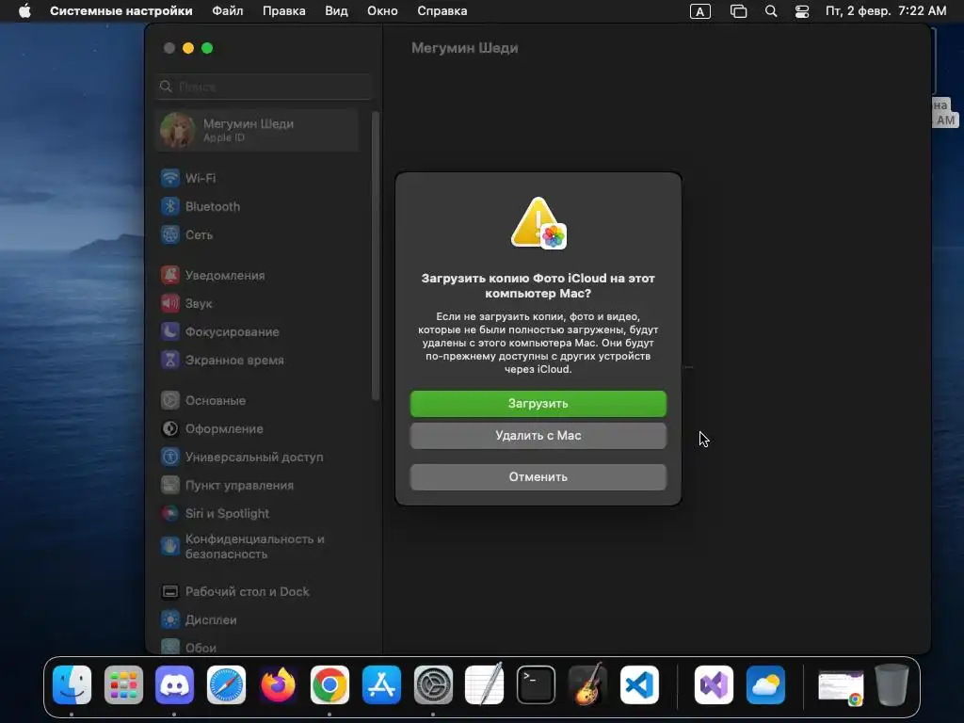Open Control Center in menu bar
This screenshot has height=723, width=964.
point(802,11)
